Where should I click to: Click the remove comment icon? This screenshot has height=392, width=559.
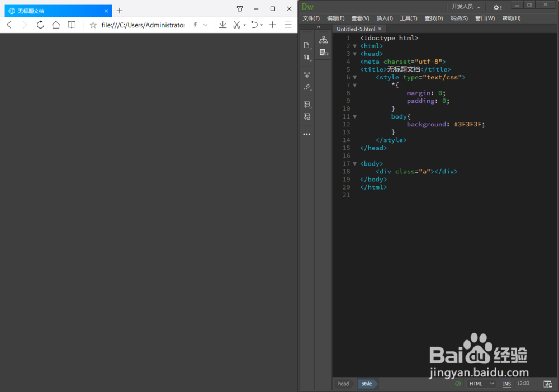pos(306,117)
